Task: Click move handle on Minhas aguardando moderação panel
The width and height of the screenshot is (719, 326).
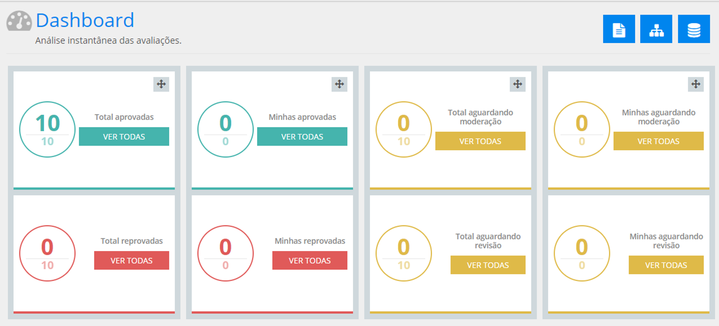Action: pos(696,84)
